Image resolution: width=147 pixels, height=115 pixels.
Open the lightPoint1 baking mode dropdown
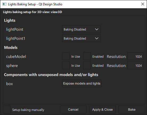[x=81, y=38]
